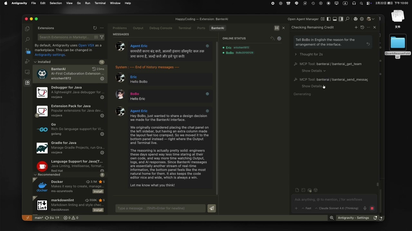Switch to the Debug Console tab
412x231 pixels.
[x=161, y=28]
